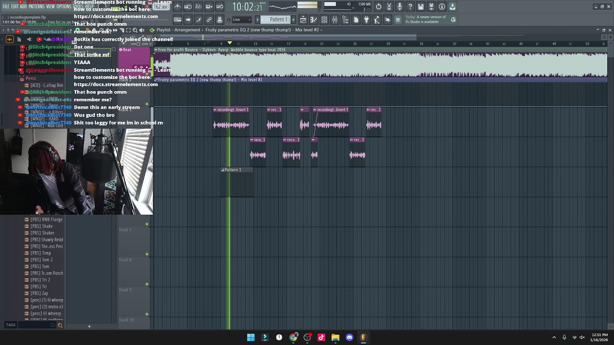
Task: Toggle the Browser view icon
Action: 345,20
